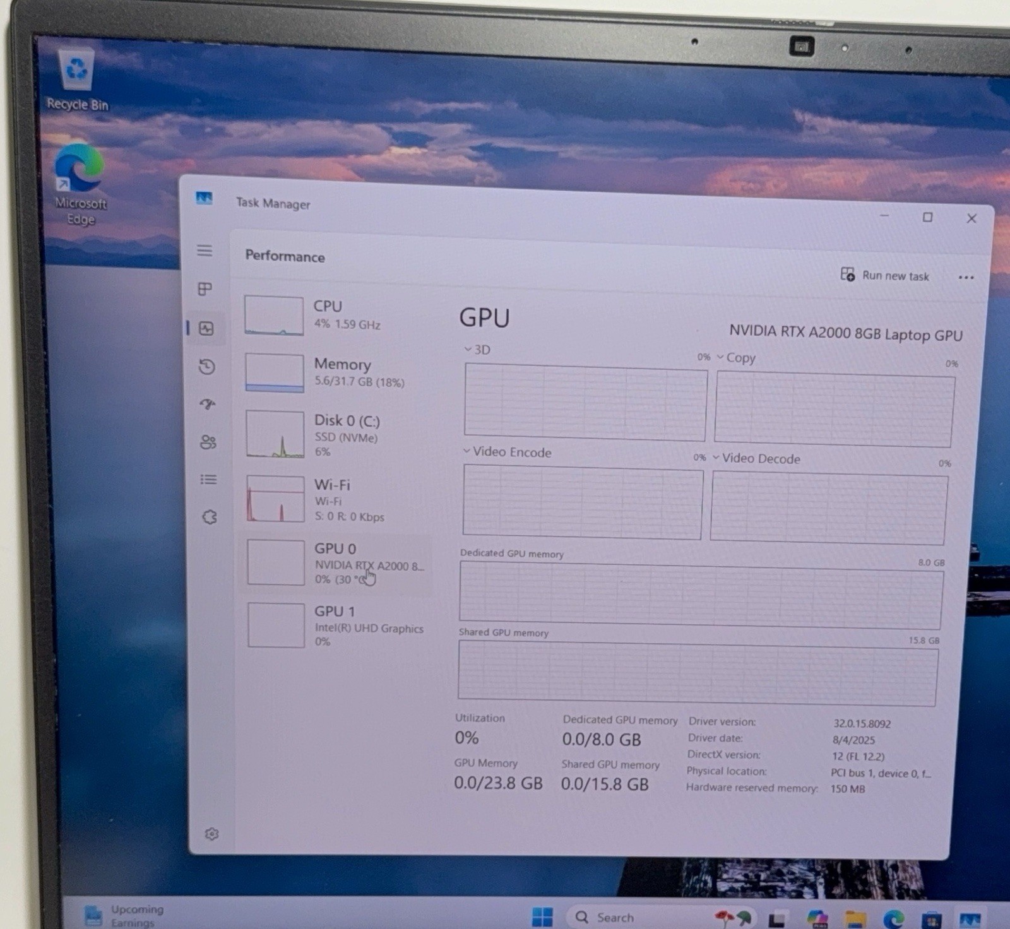Open the Windows Start menu

tap(542, 916)
